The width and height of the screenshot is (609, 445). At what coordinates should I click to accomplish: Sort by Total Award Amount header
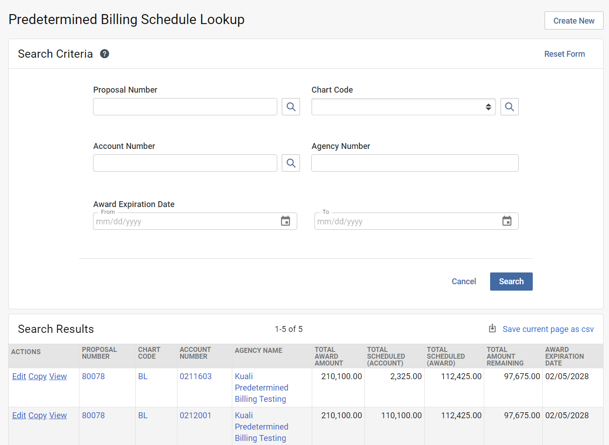pyautogui.click(x=329, y=356)
